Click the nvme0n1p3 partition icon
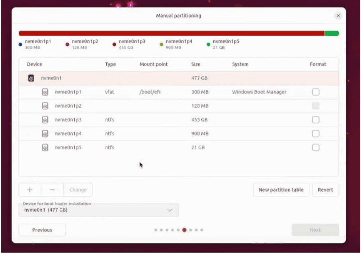361x253 pixels. (45, 120)
